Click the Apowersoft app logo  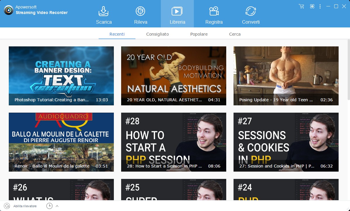pyautogui.click(x=8, y=10)
